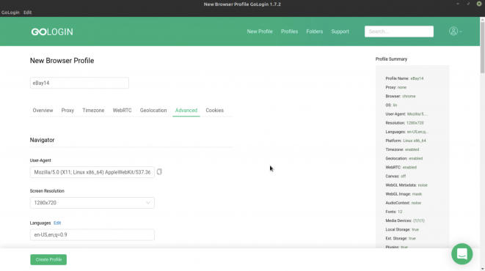Switch to the Geolocation tab

[x=153, y=110]
